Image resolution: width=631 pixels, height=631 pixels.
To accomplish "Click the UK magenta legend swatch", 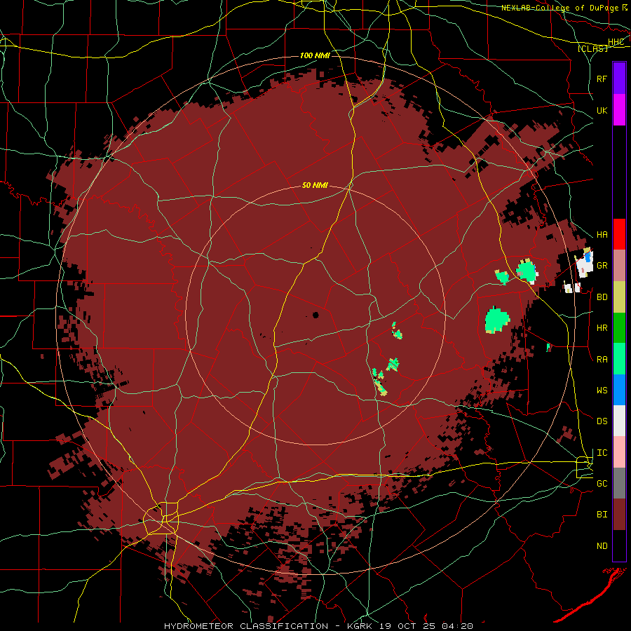I will click(619, 110).
